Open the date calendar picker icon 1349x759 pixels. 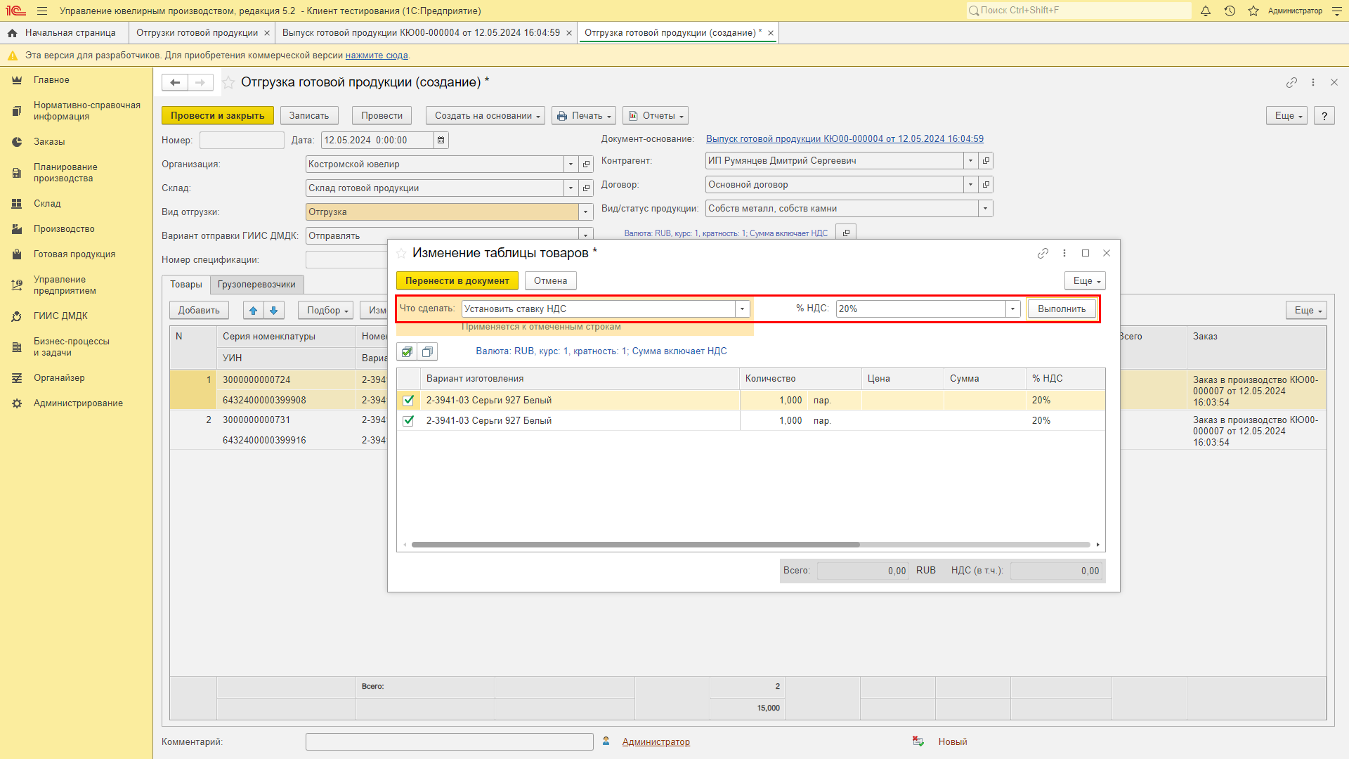(x=441, y=140)
